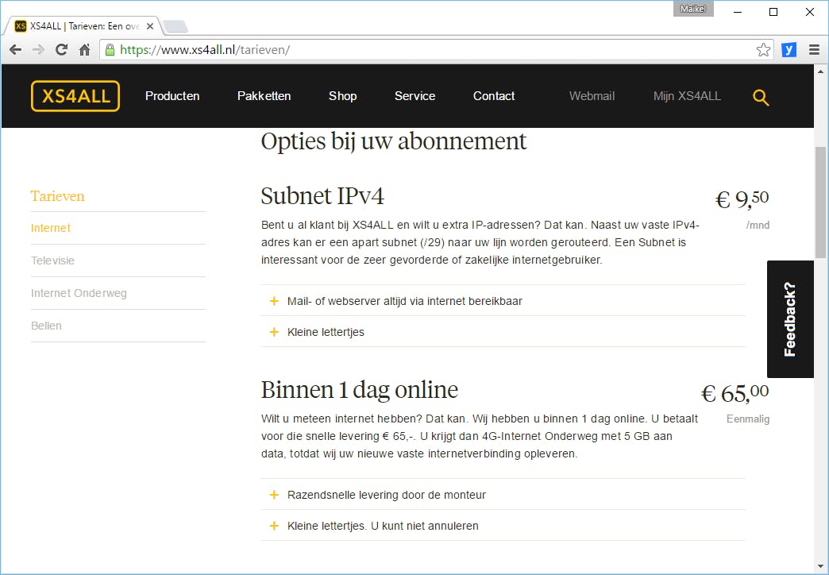The width and height of the screenshot is (829, 575).
Task: Open the Yahoo extension icon
Action: [788, 48]
